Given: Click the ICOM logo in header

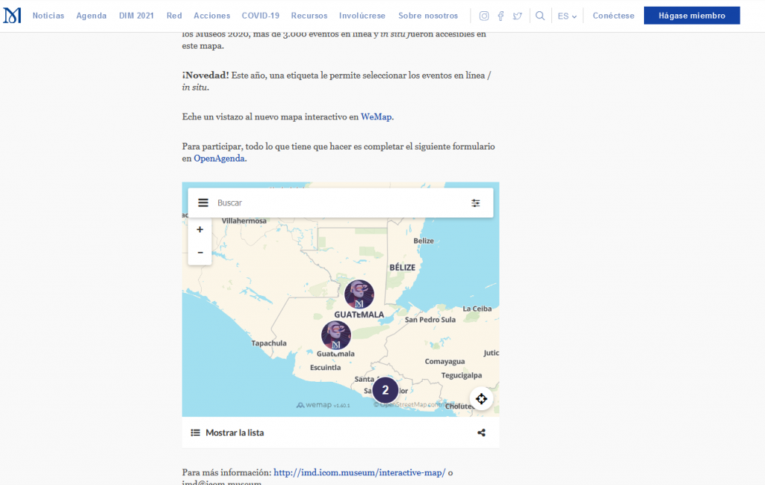Looking at the screenshot, I should click(12, 16).
